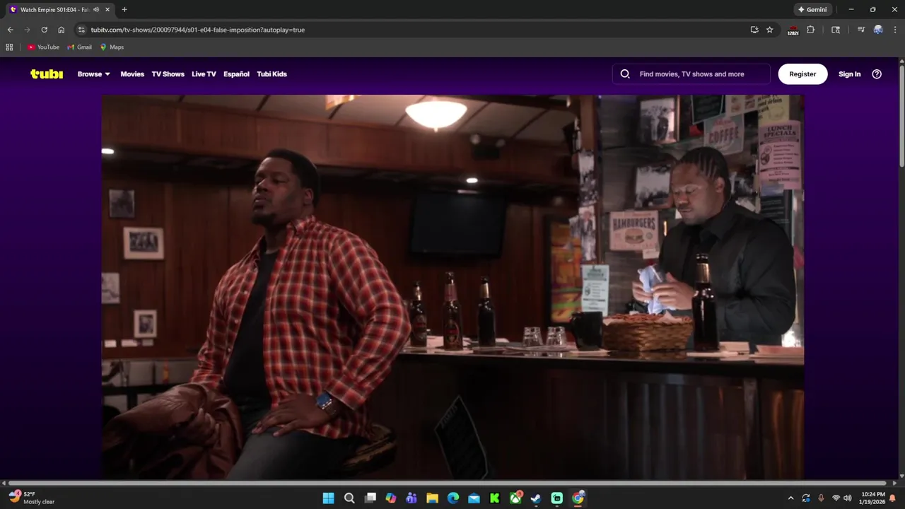
Task: Click the Chrome forward arrow
Action: (x=27, y=30)
